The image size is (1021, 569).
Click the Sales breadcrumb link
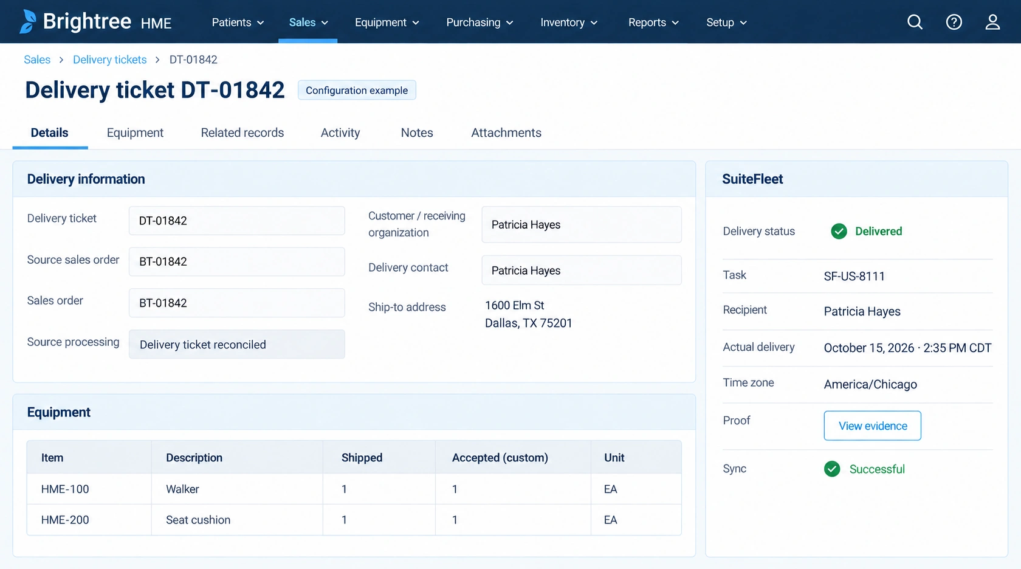click(x=37, y=60)
